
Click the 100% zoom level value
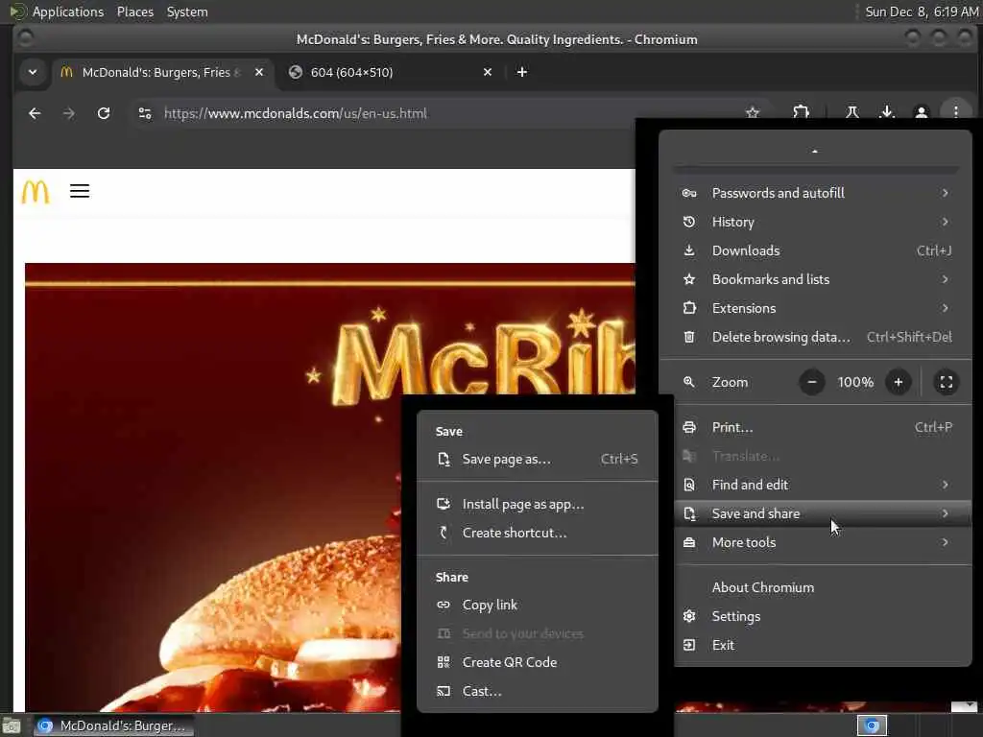pyautogui.click(x=855, y=382)
